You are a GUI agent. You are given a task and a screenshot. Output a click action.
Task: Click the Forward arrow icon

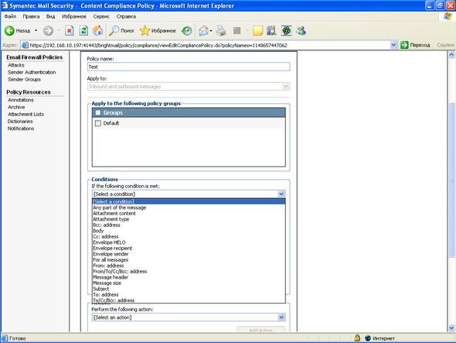[48, 31]
